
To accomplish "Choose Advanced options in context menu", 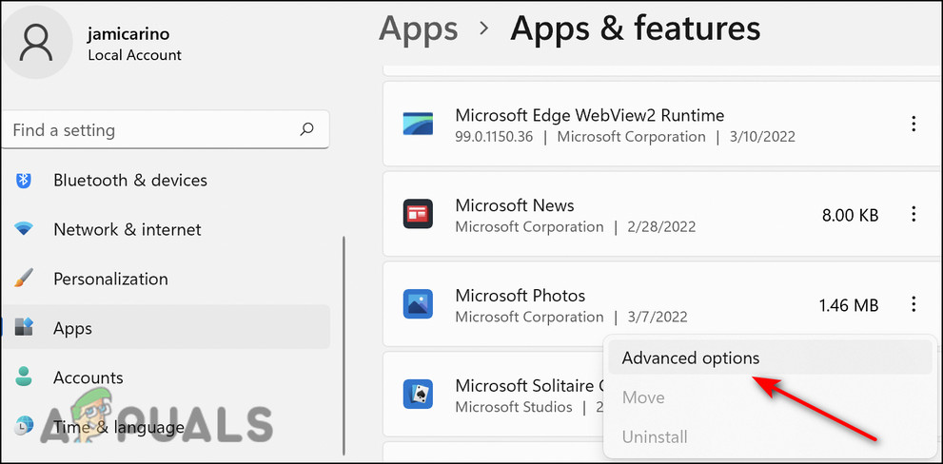I will click(x=770, y=358).
